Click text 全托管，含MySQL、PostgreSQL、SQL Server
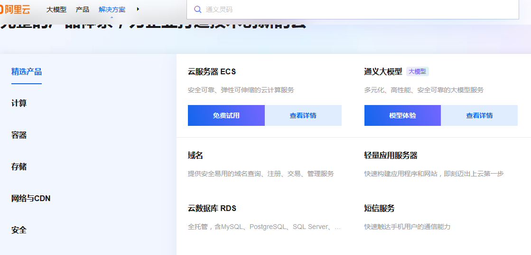Screen dimensions: 531x255 tap(264, 227)
